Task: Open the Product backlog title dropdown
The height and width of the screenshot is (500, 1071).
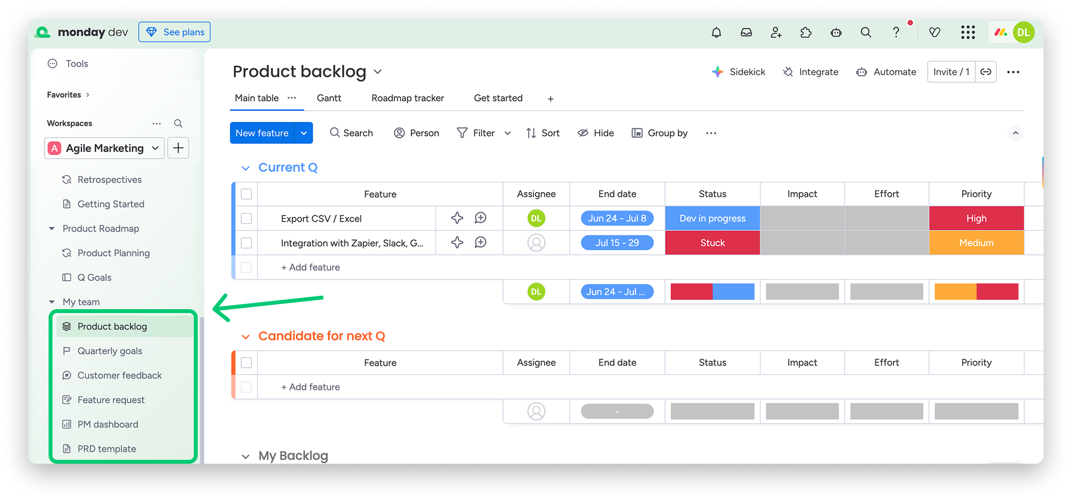Action: pyautogui.click(x=378, y=72)
